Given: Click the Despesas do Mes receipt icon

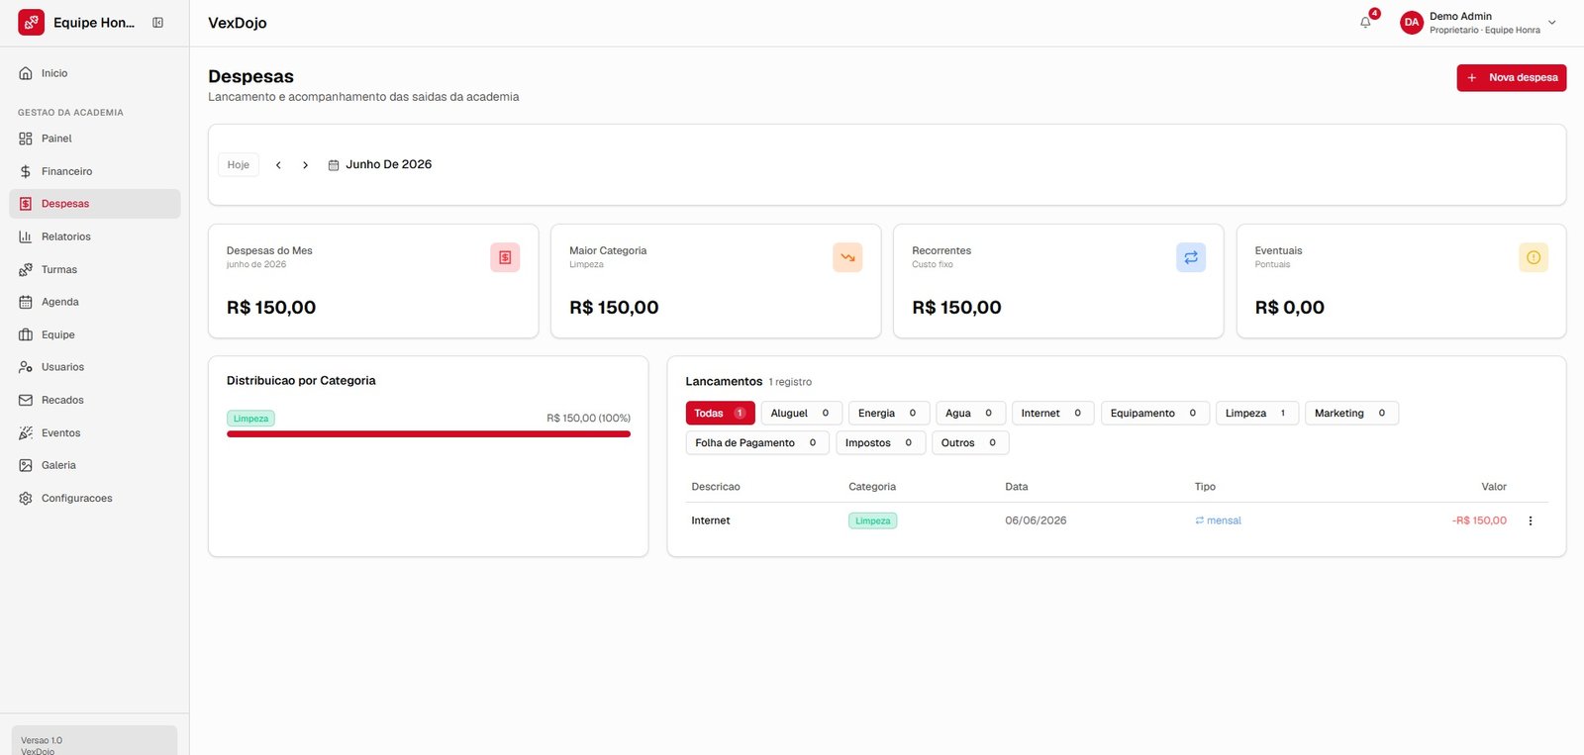Looking at the screenshot, I should click(x=505, y=257).
